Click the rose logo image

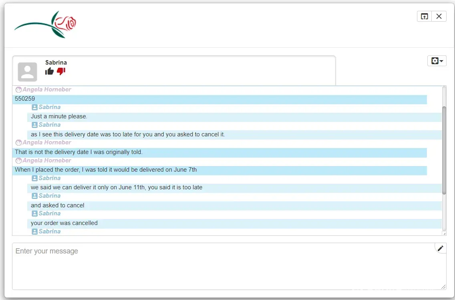point(45,24)
